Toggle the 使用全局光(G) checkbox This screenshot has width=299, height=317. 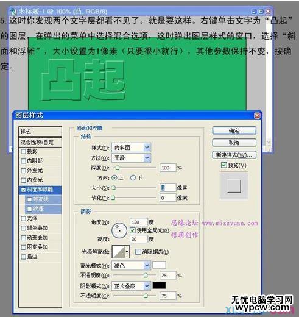tap(132, 230)
